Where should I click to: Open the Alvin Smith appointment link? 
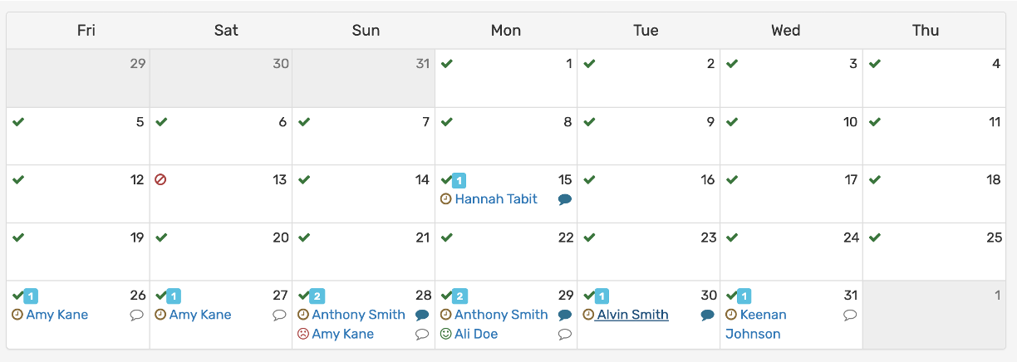(x=632, y=315)
